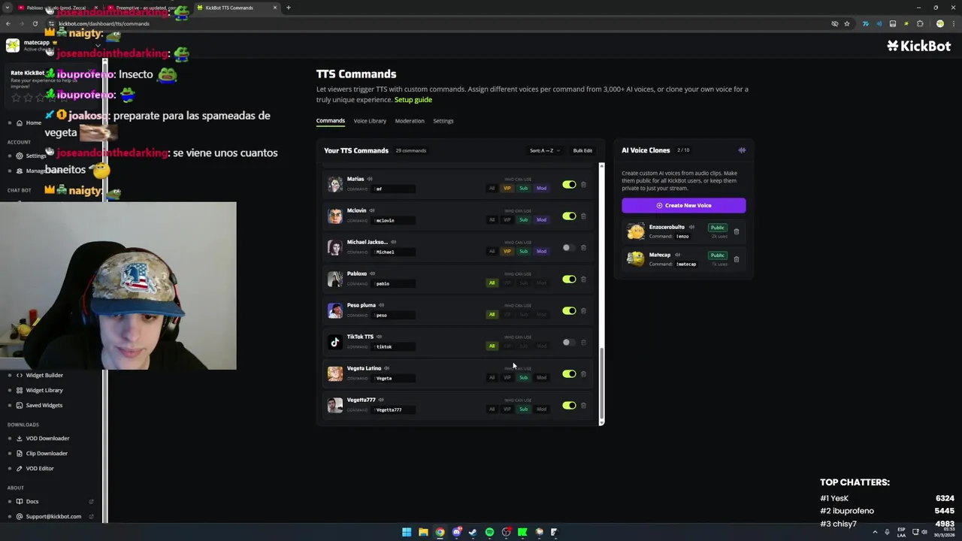This screenshot has width=962, height=541.
Task: Click the Bulk Edit button
Action: click(x=582, y=150)
